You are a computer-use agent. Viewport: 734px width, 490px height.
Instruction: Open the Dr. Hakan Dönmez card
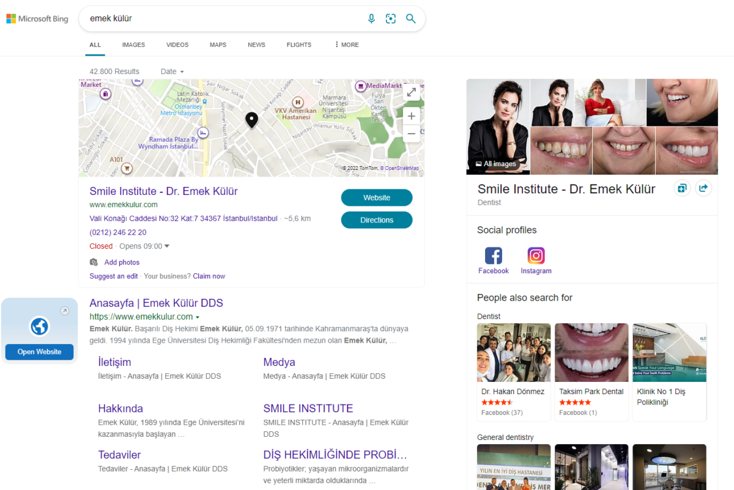click(x=514, y=371)
